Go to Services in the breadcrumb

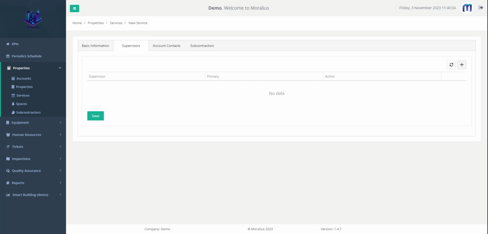pyautogui.click(x=116, y=23)
